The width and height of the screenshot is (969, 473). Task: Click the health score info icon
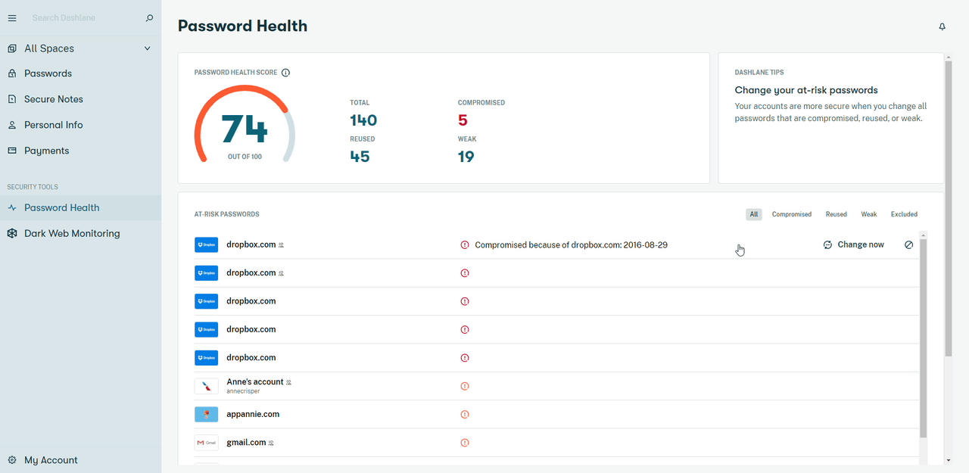point(285,73)
